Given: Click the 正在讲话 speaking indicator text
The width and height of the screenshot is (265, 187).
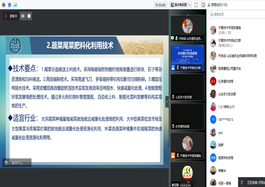Looking at the screenshot, I should tap(256, 183).
